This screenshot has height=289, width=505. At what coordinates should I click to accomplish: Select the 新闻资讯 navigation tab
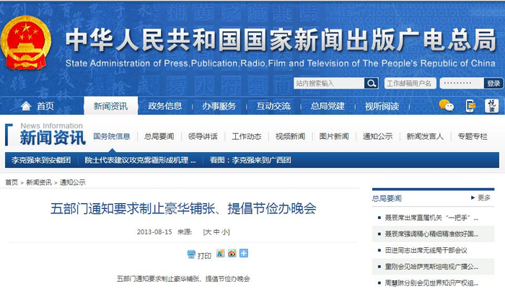point(111,106)
